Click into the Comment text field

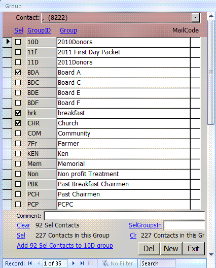[124, 216]
